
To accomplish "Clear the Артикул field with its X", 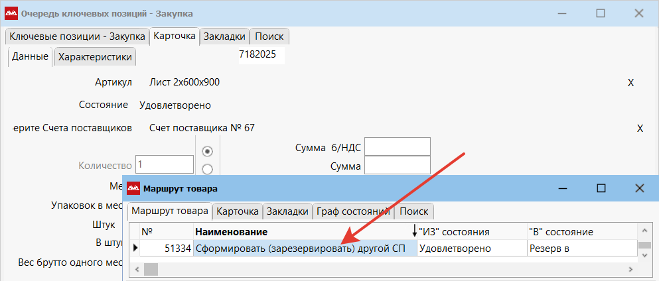I will 630,83.
